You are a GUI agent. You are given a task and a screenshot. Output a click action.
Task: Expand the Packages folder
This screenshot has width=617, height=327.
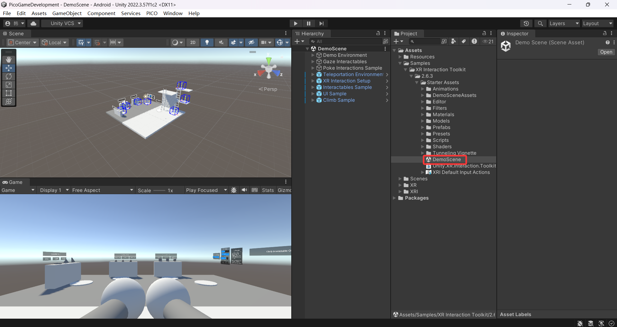[x=395, y=198]
